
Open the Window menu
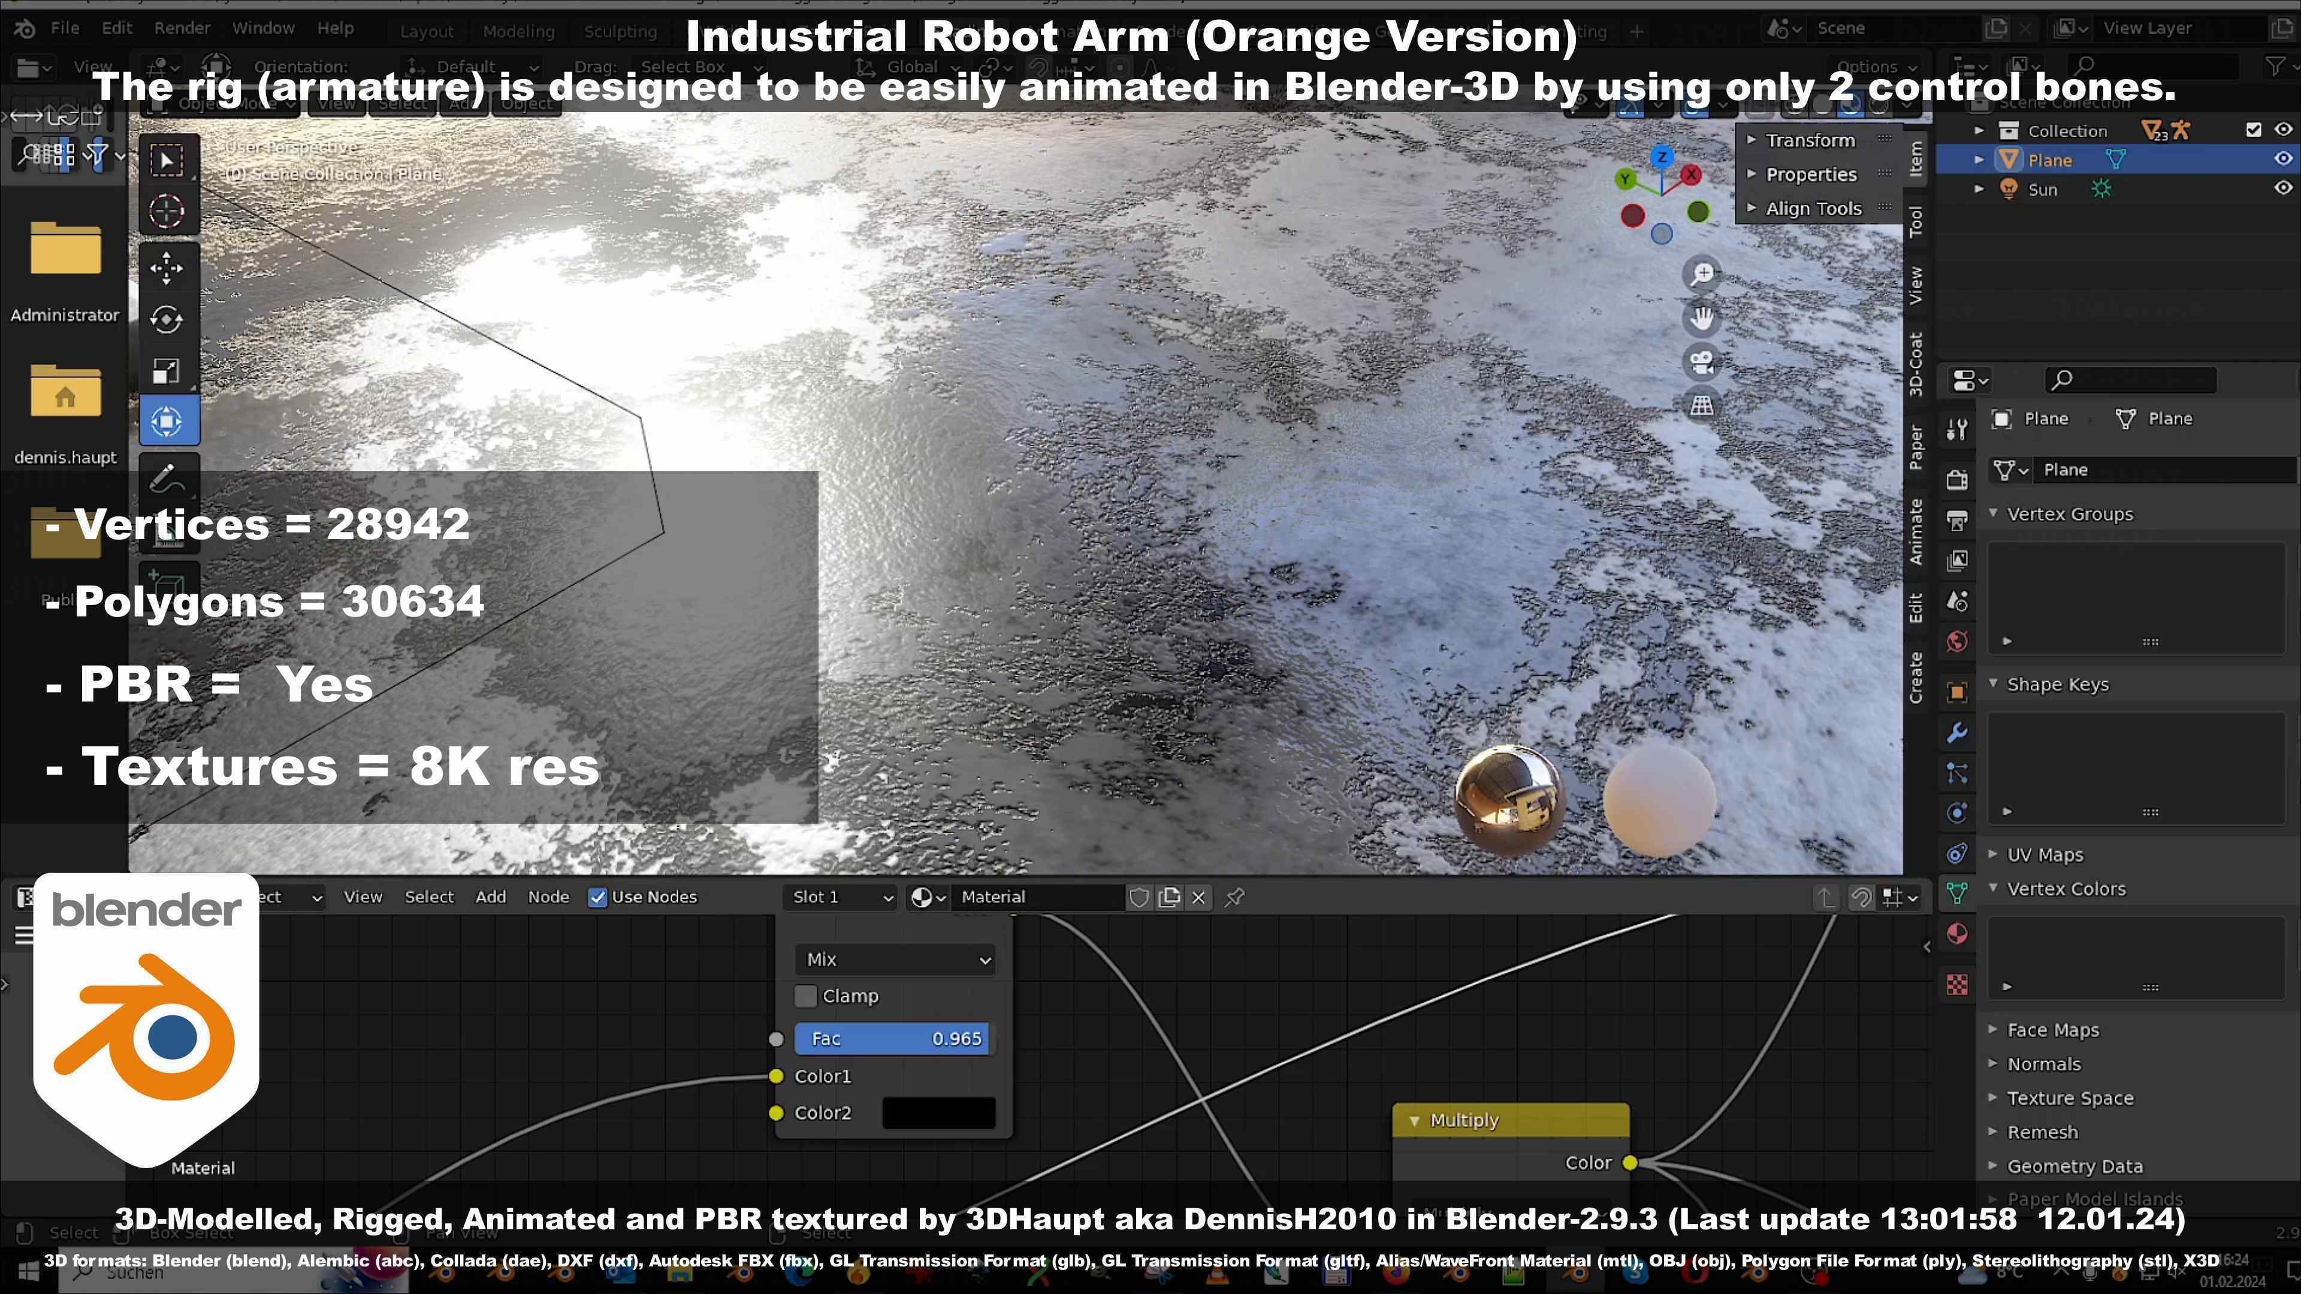click(x=264, y=28)
